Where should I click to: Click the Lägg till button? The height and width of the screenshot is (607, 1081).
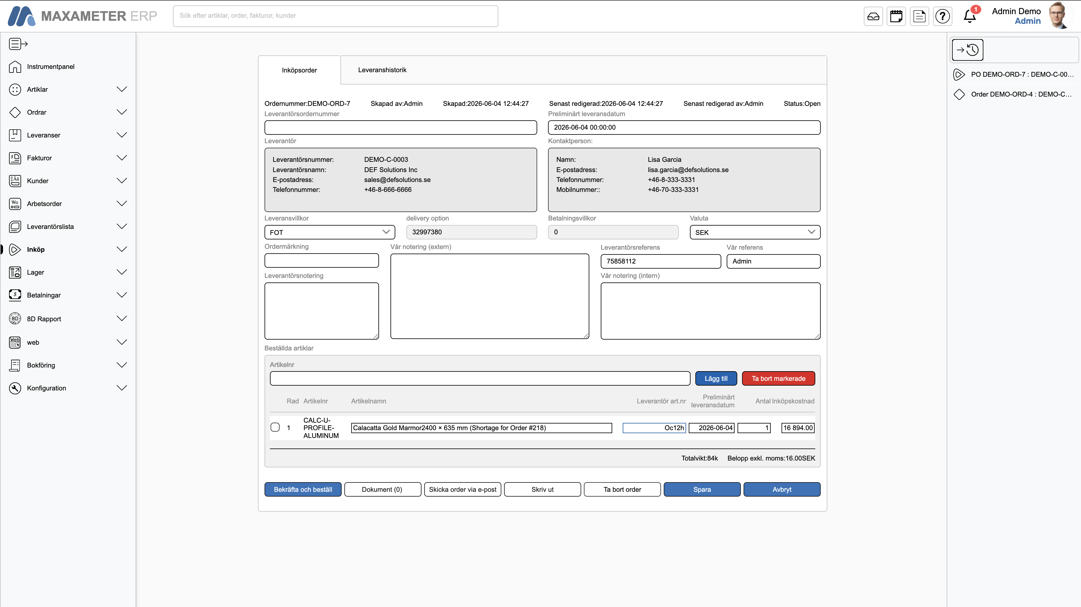[716, 378]
